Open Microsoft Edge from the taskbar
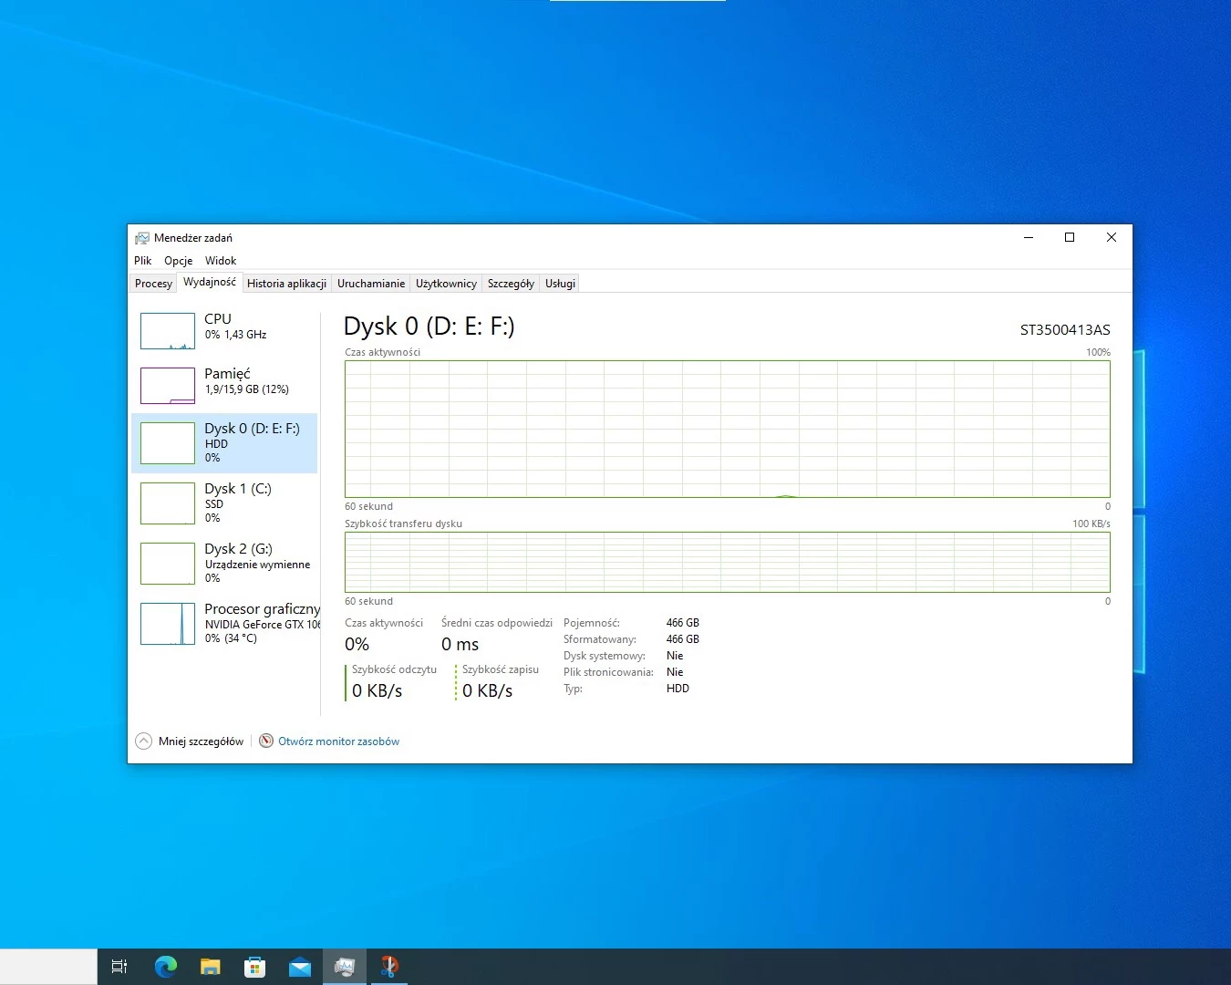 click(x=166, y=967)
